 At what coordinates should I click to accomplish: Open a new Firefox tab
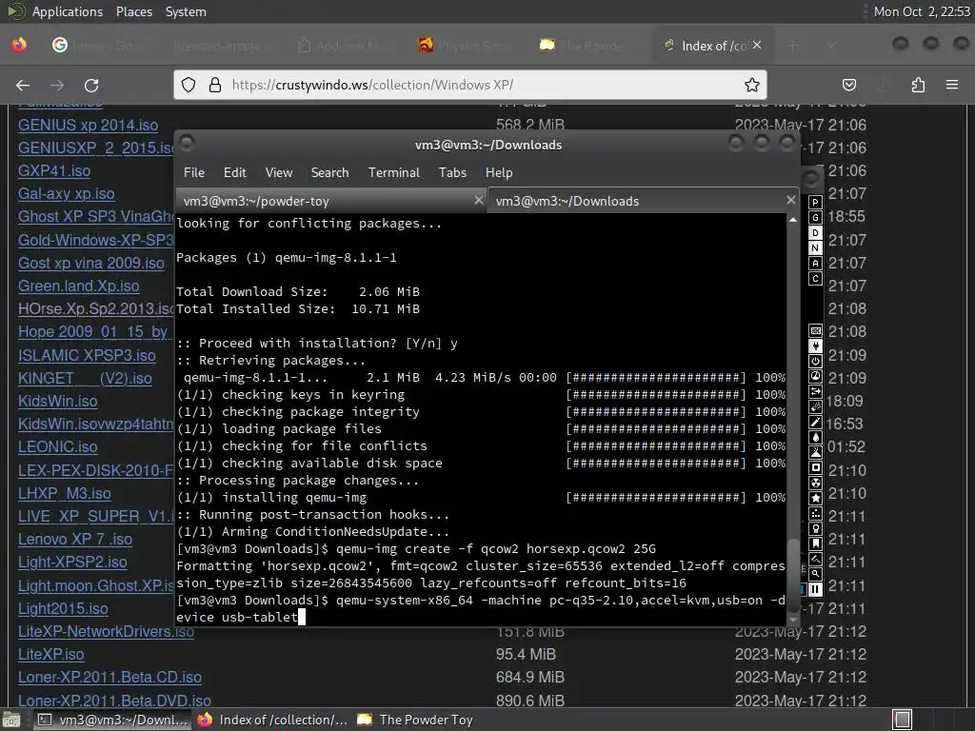(793, 46)
